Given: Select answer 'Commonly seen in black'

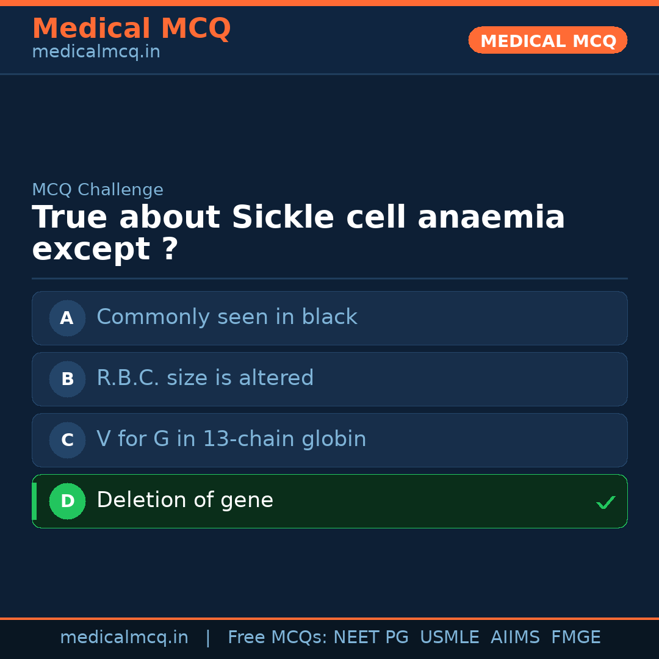Looking at the screenshot, I should [x=226, y=317].
